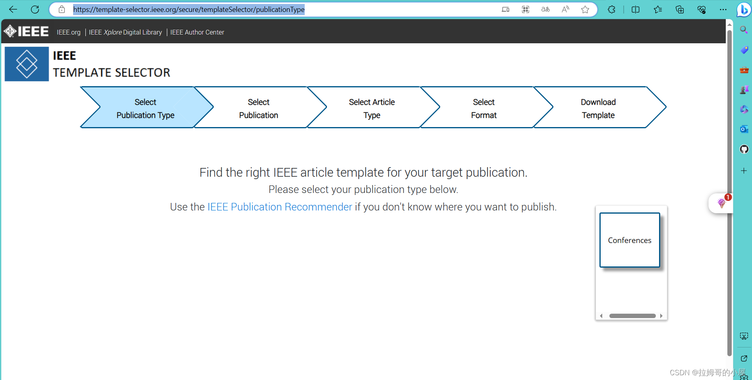752x380 pixels.
Task: Click the IEEE logo in the header
Action: pos(26,31)
